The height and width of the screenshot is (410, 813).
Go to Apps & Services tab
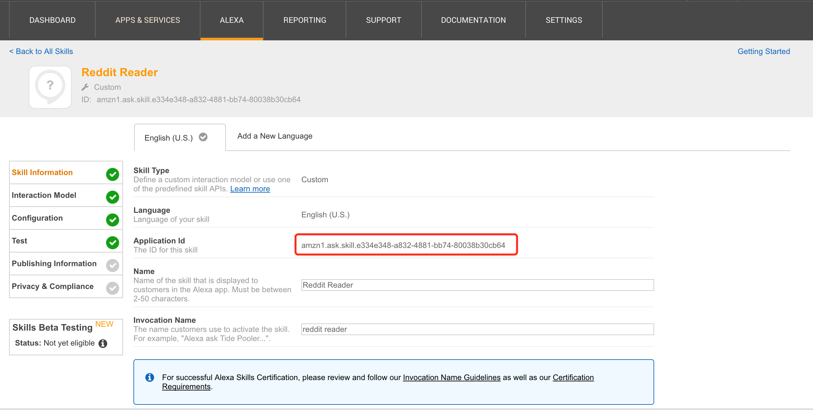pos(148,20)
